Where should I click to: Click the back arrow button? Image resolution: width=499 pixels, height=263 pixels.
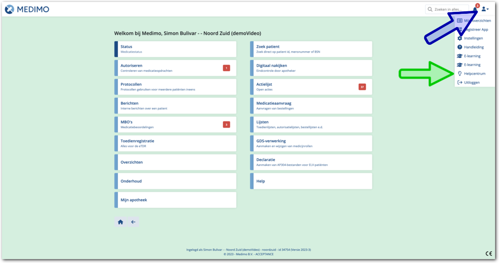[x=133, y=222]
